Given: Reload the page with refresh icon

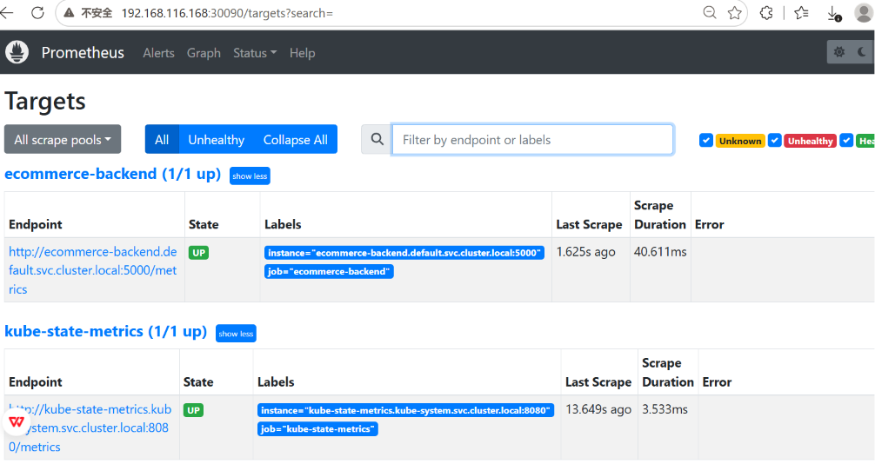Looking at the screenshot, I should tap(37, 12).
